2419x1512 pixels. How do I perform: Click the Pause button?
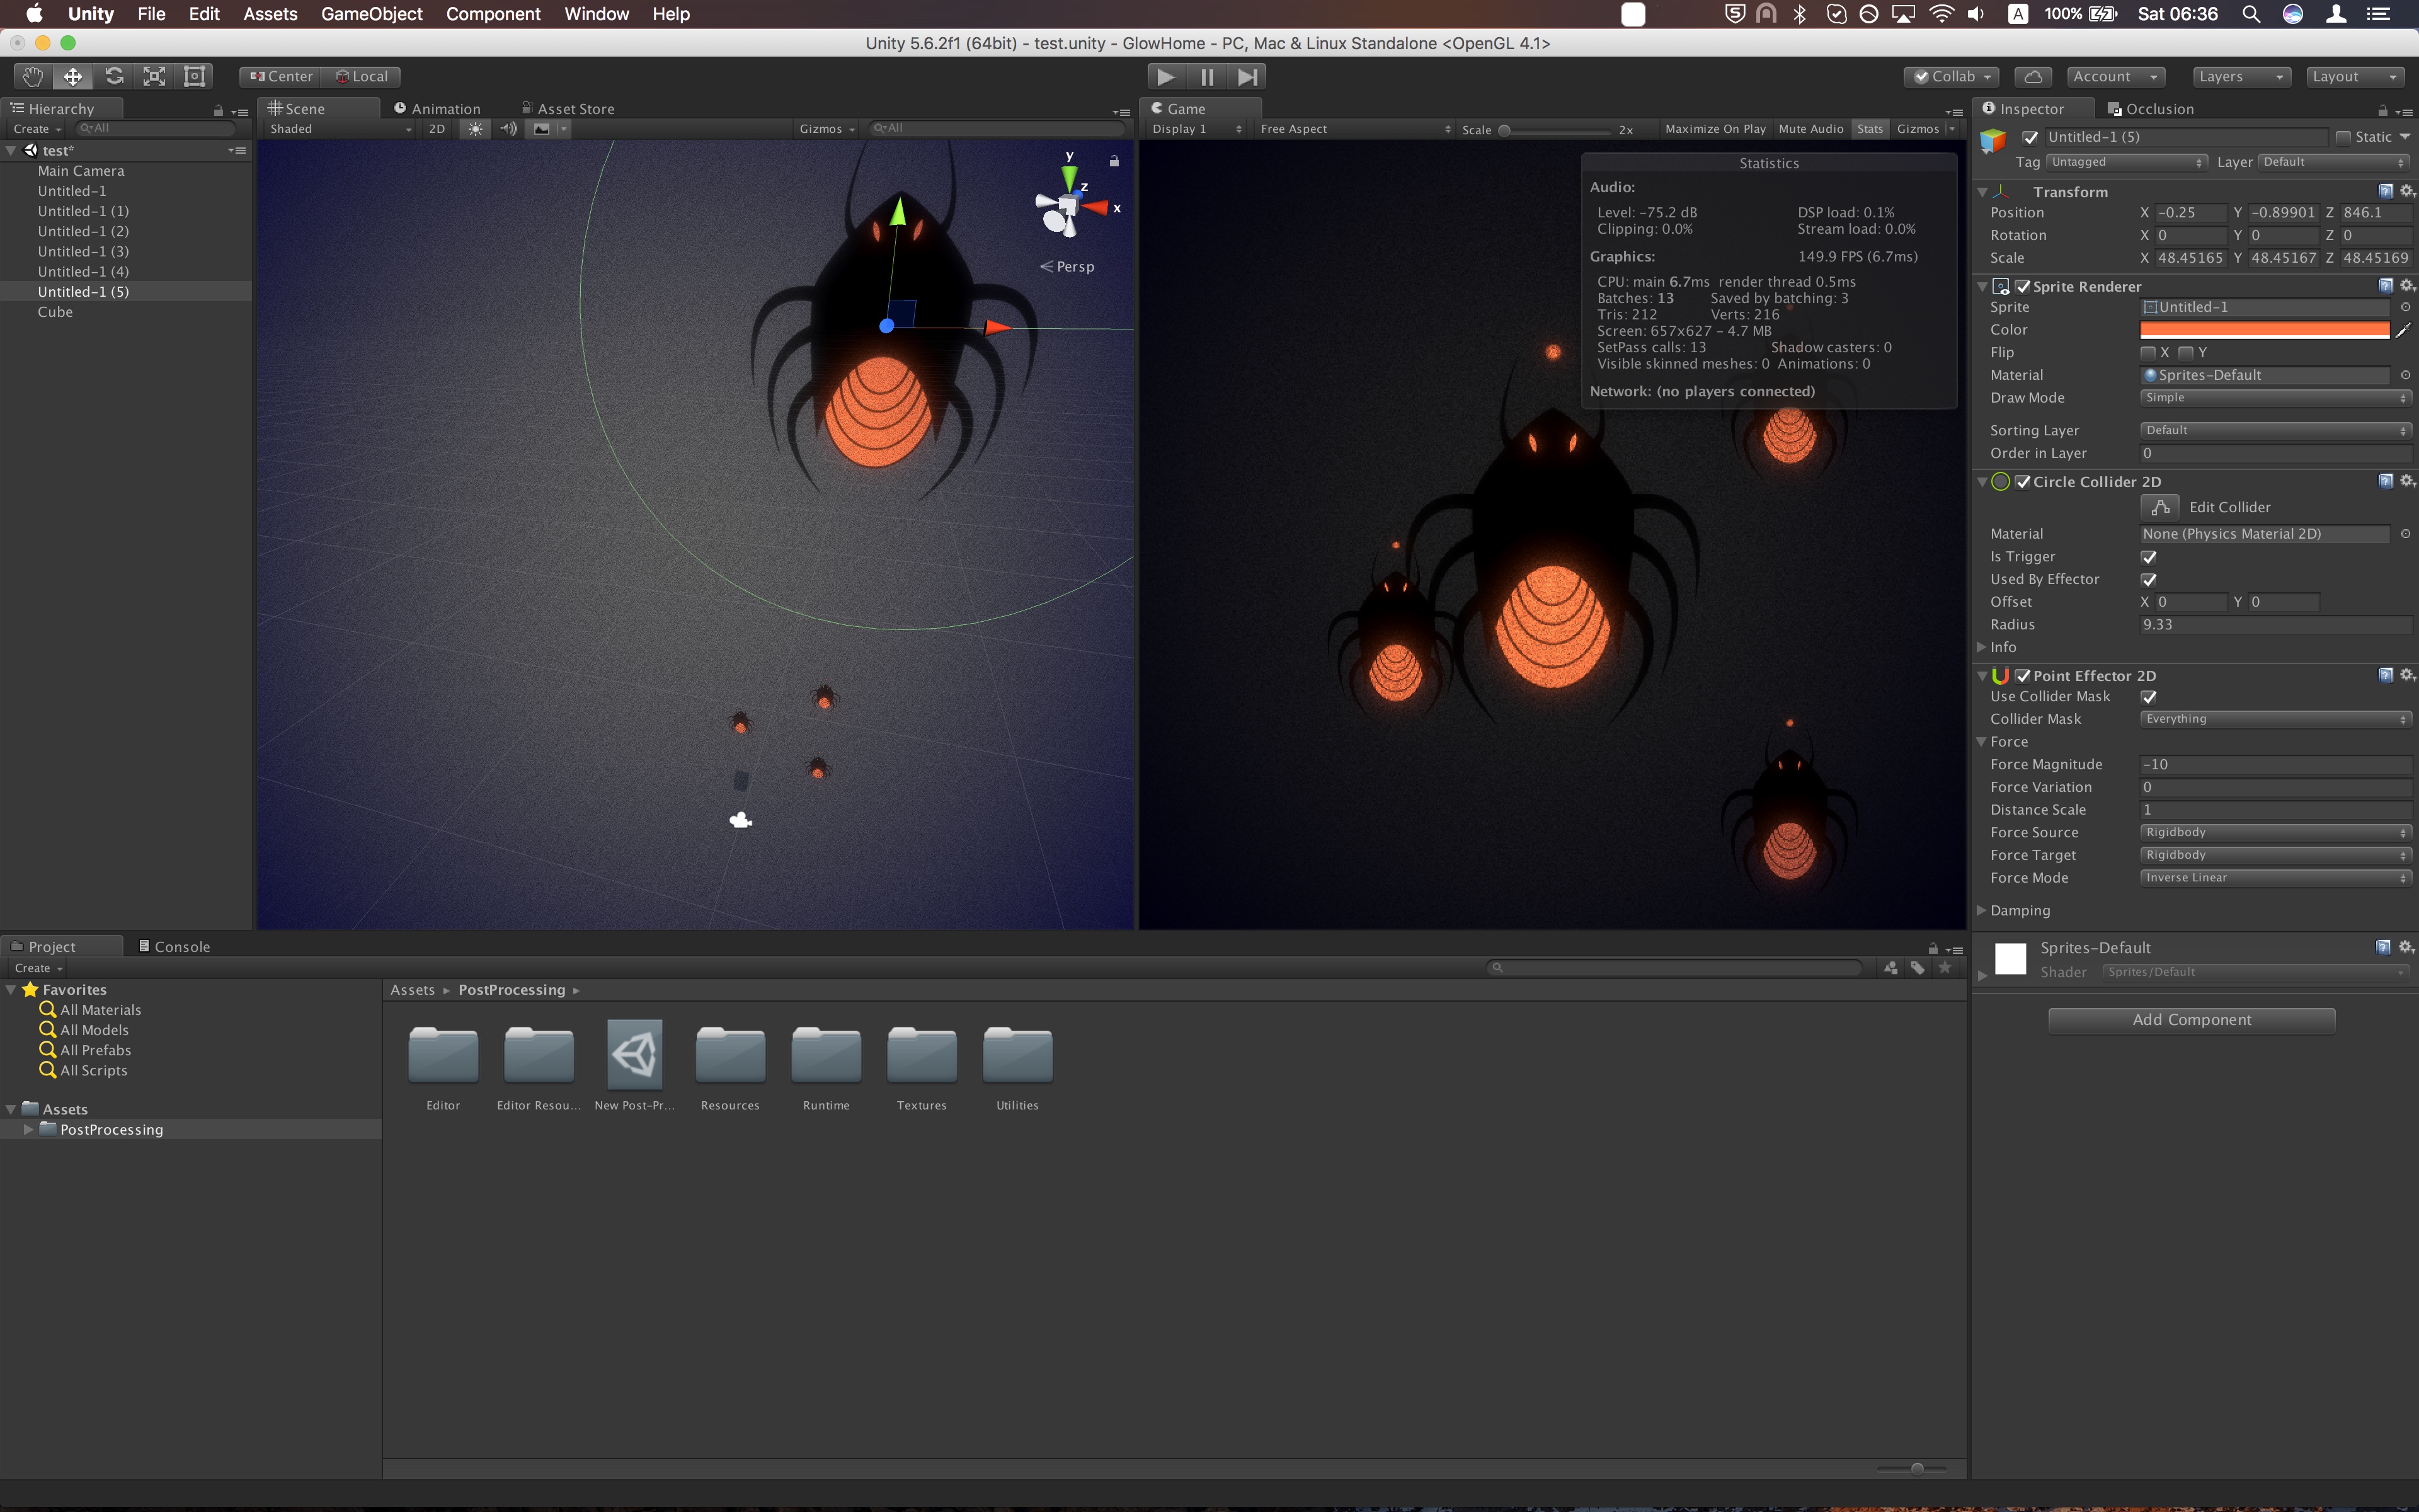1206,76
